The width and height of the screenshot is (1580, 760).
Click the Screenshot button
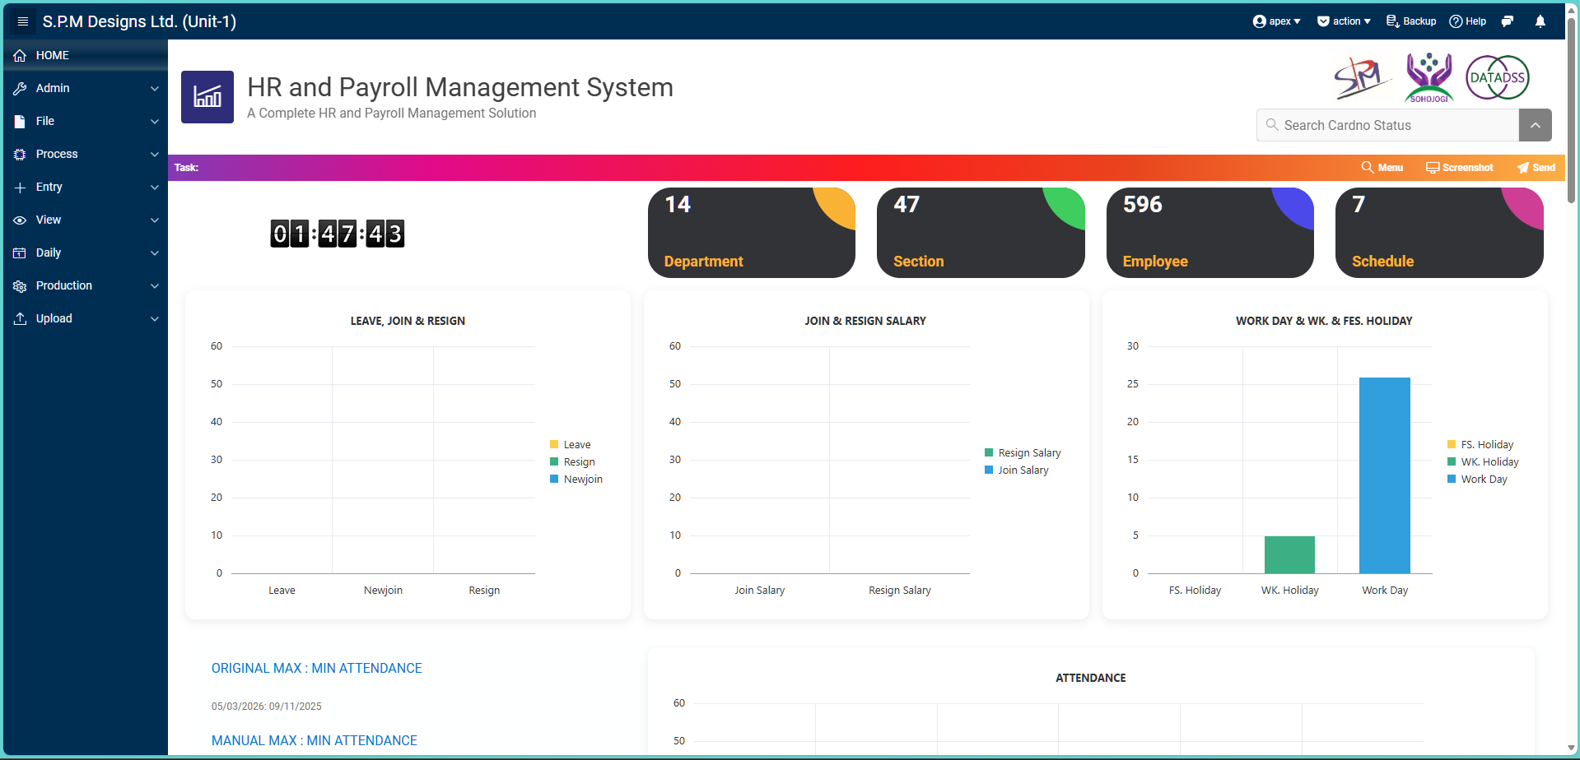(1460, 168)
